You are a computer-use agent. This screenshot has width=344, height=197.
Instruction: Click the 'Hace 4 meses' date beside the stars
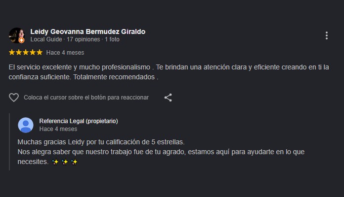tap(65, 53)
